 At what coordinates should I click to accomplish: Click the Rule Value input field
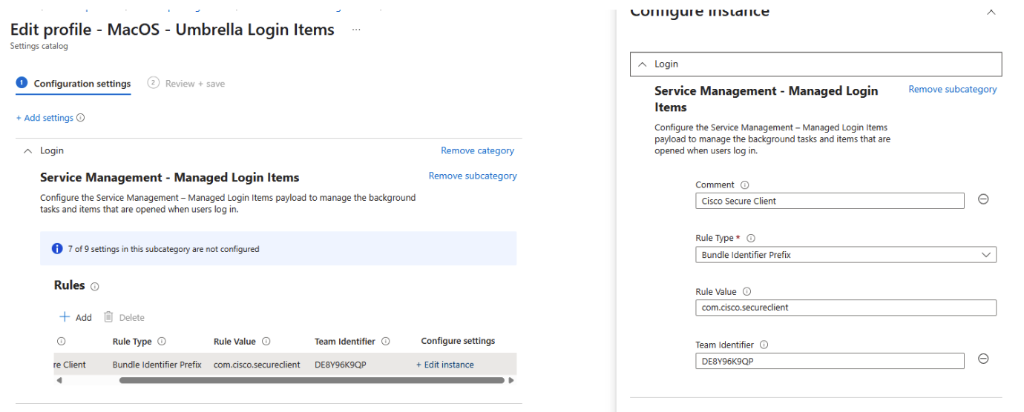pyautogui.click(x=846, y=308)
